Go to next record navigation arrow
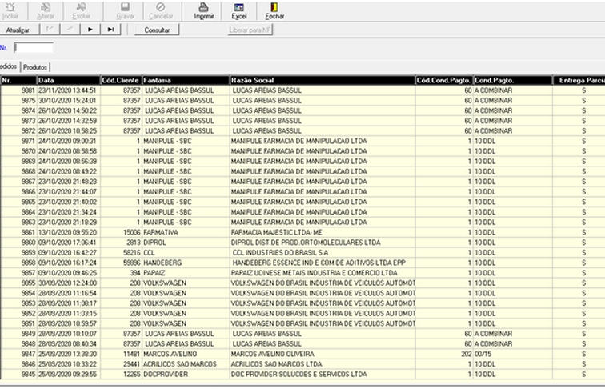 90,30
